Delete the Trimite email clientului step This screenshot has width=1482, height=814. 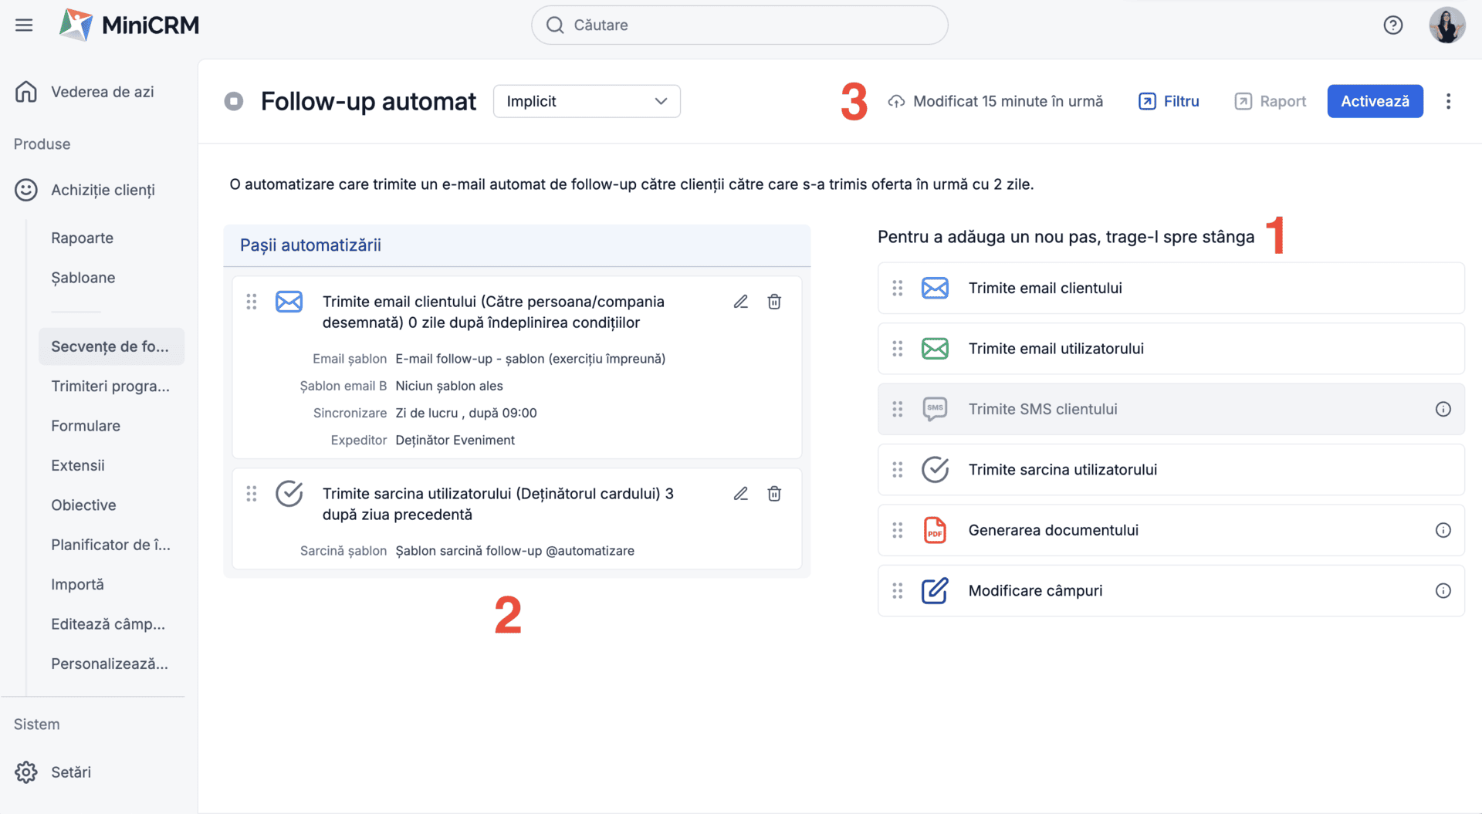point(774,302)
